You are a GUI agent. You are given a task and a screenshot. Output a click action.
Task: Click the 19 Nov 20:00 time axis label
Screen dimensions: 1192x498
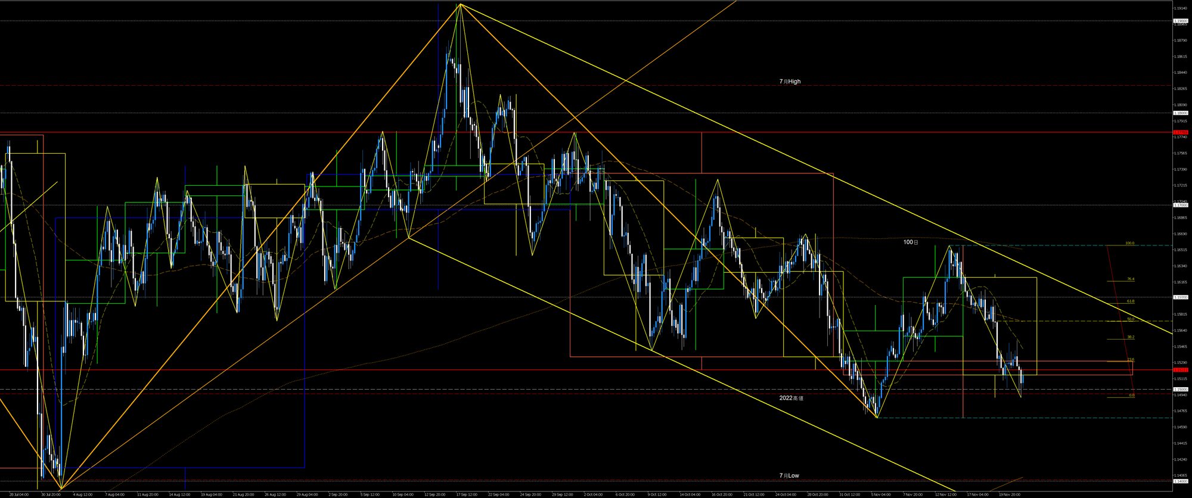1009,494
